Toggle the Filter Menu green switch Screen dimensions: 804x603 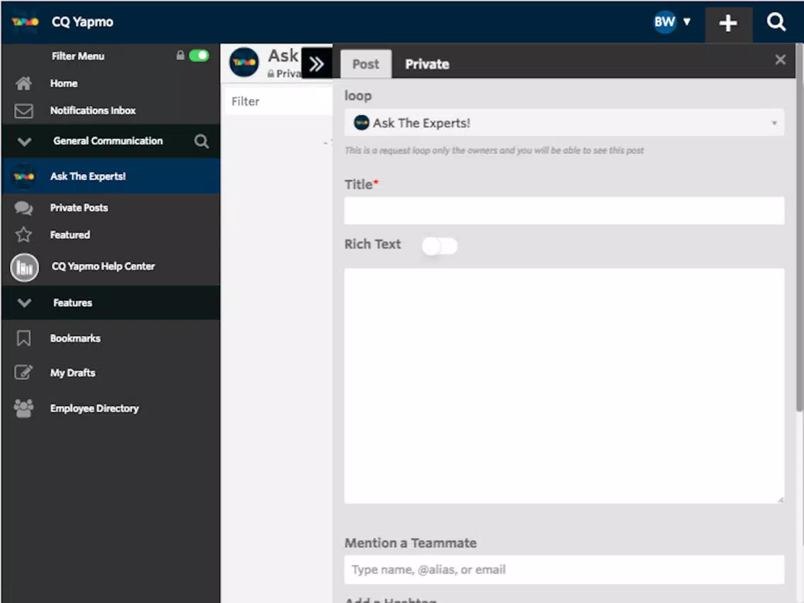199,55
